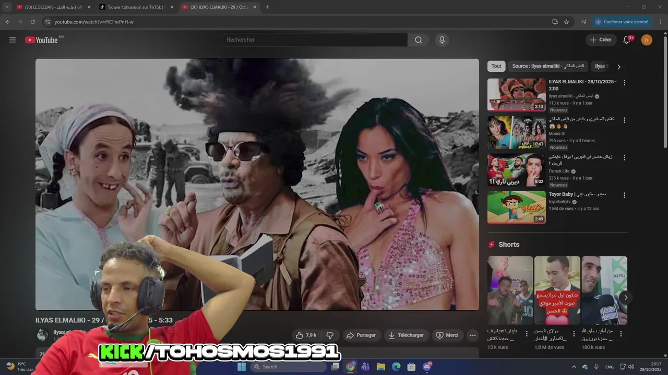Open the Short with 1,8 M de vues

[x=557, y=290]
